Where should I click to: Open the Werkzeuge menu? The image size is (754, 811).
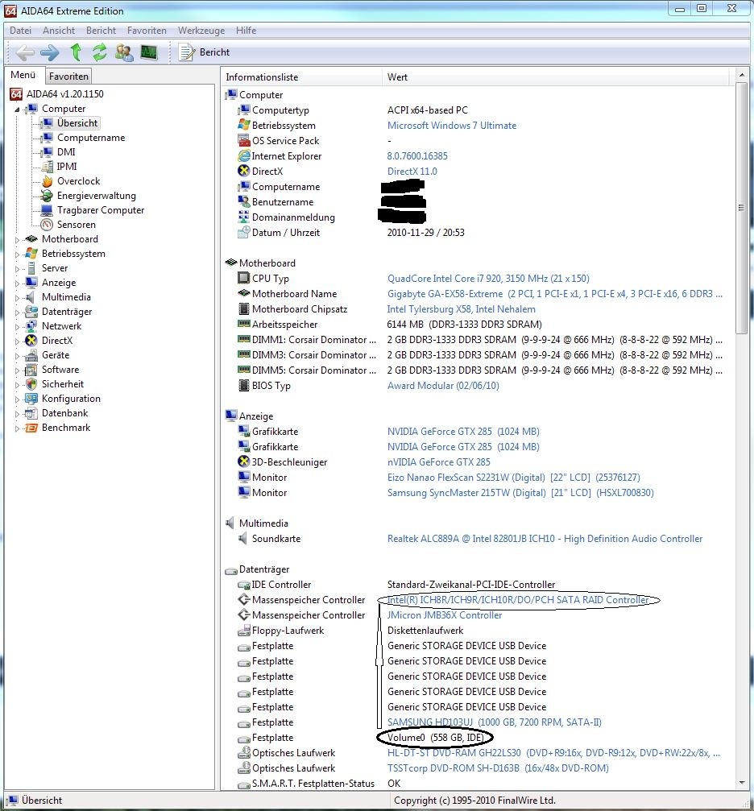(201, 31)
